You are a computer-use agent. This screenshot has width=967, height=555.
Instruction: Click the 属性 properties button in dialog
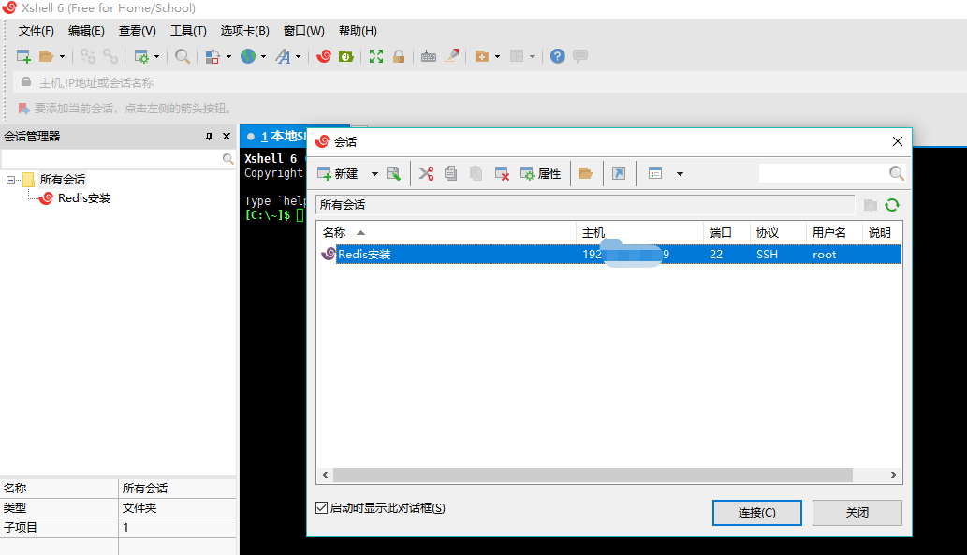pos(541,174)
